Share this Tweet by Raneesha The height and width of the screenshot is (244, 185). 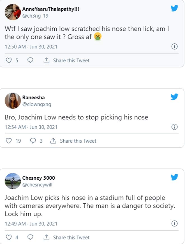coord(73,141)
